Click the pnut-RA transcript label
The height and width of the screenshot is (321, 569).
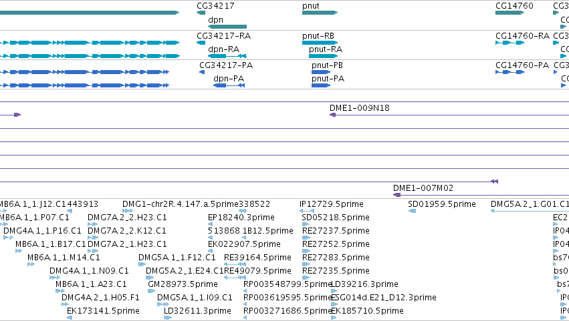326,49
